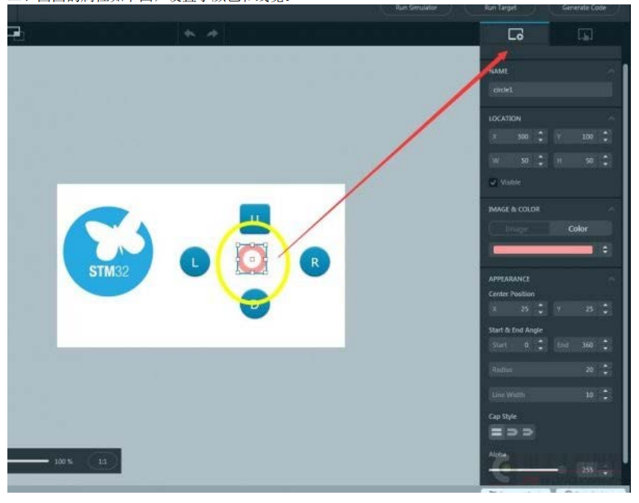Switch to the Interactions tab icon
The image size is (639, 503).
pyautogui.click(x=584, y=35)
